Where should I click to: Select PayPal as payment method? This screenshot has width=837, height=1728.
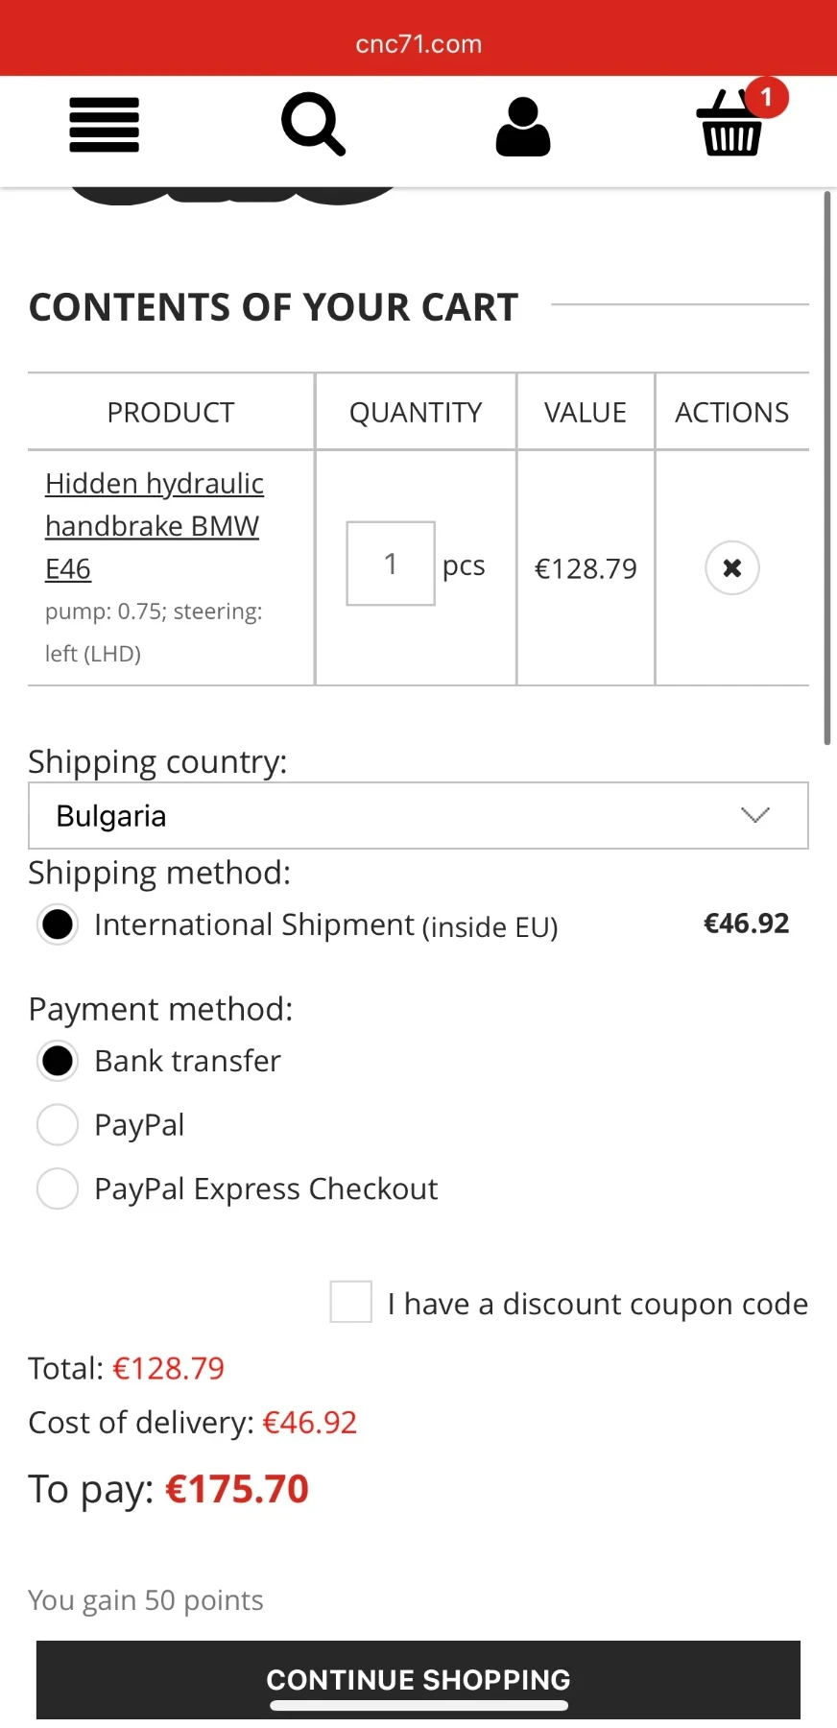pos(58,1125)
